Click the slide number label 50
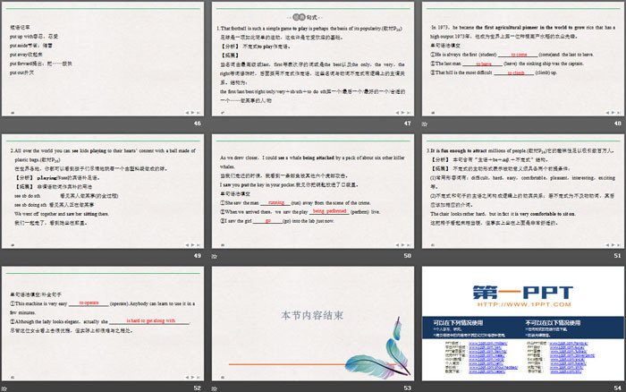The image size is (626, 392). [407, 256]
